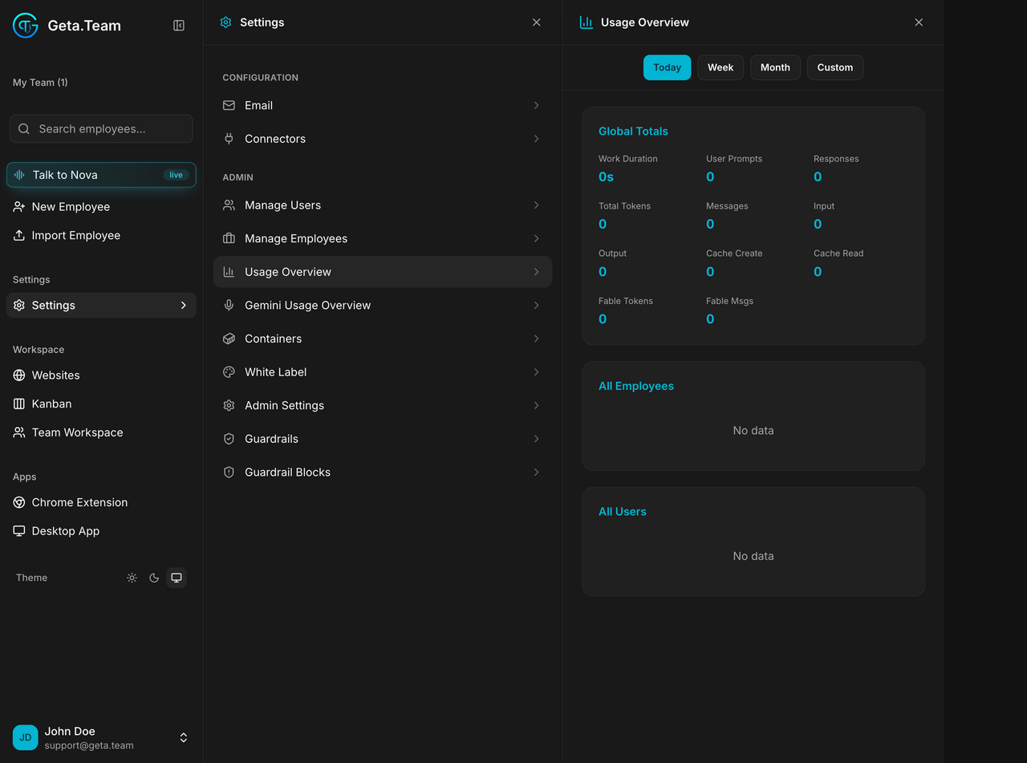Click the Guardrail Blocks shield alert icon
Screen dimensions: 1027x763
(x=229, y=473)
